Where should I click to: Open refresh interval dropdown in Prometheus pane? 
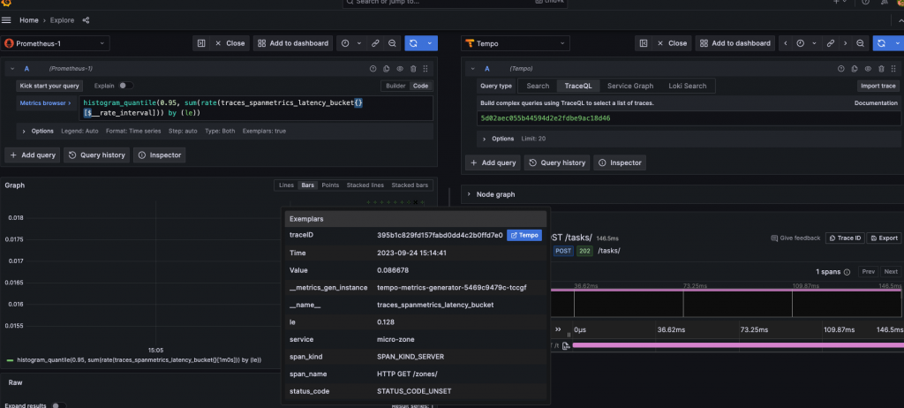(430, 43)
